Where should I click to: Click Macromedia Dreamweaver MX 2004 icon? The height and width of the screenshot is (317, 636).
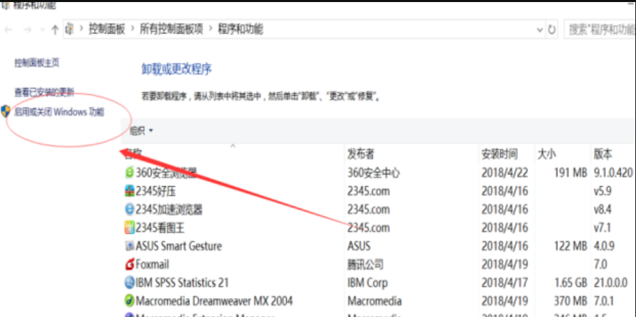pos(129,301)
